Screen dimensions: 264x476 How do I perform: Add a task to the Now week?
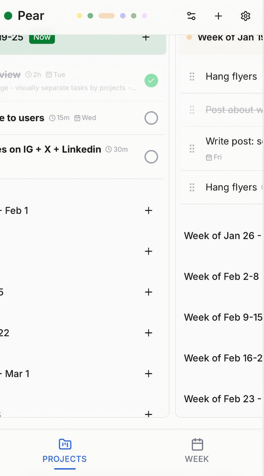(x=146, y=37)
